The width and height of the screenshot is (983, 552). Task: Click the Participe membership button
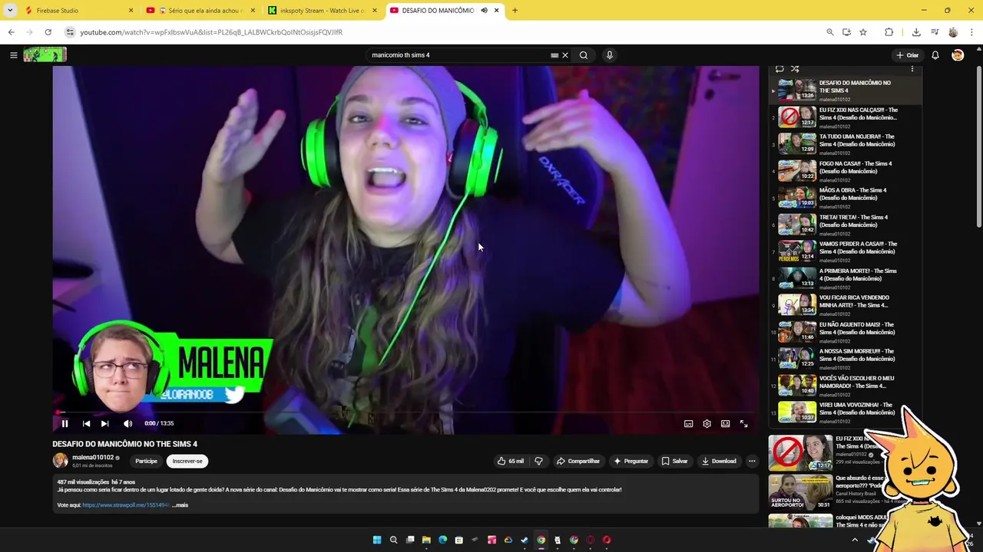pos(146,461)
